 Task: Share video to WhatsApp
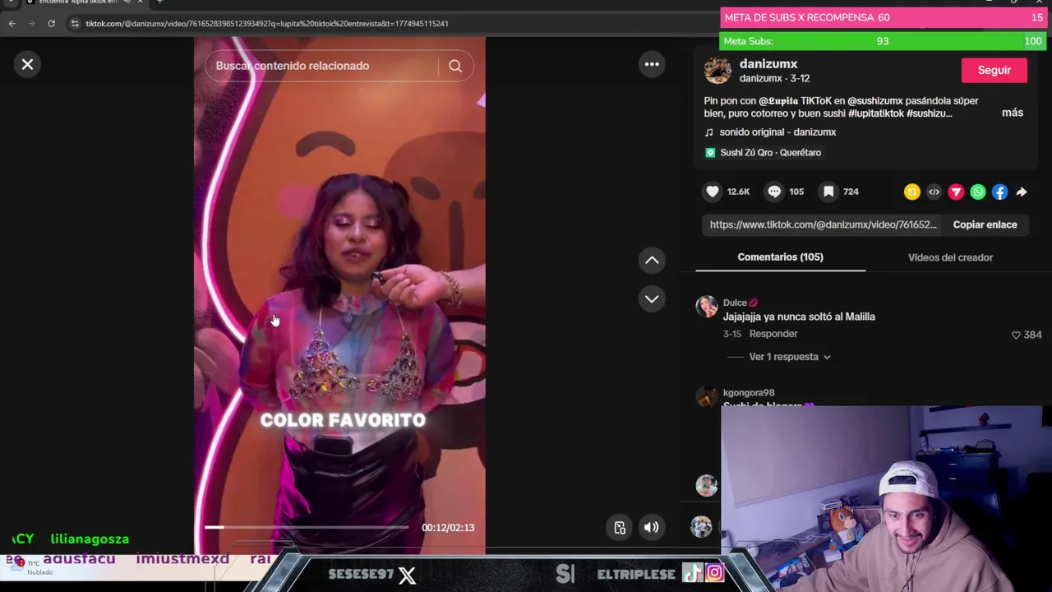coord(978,192)
